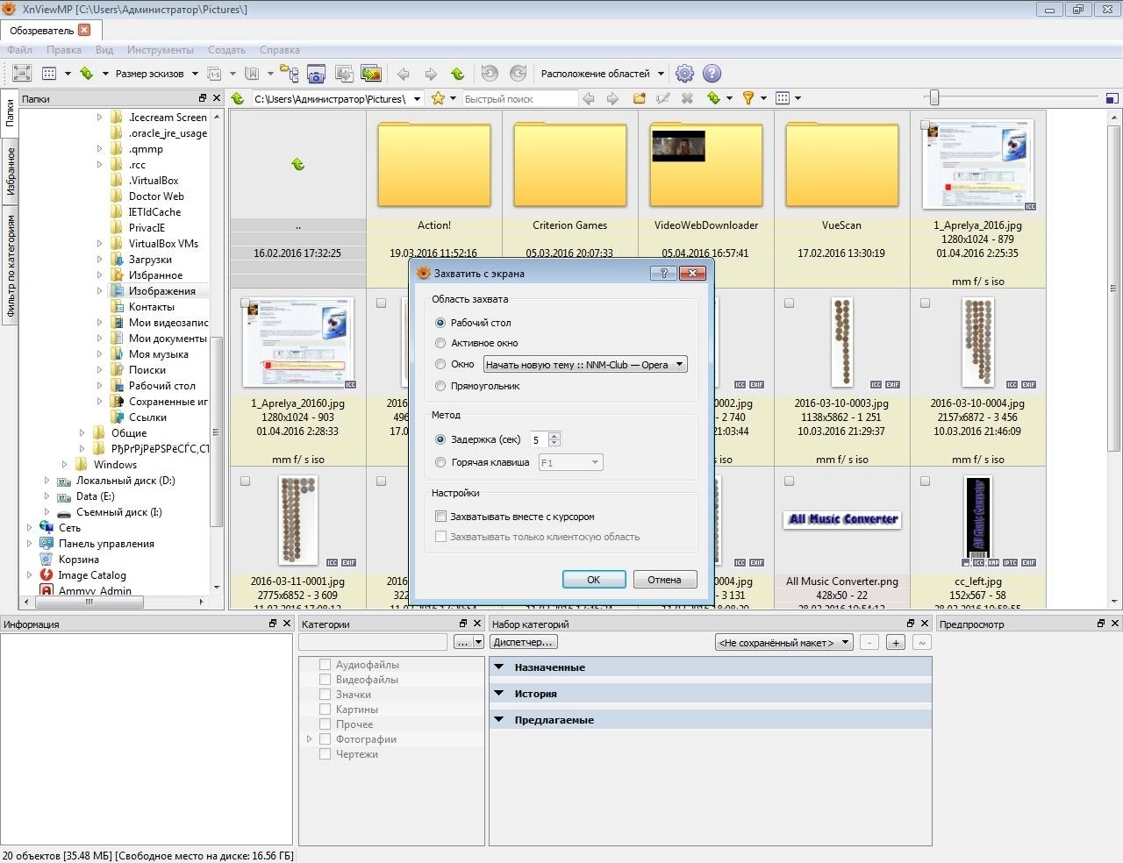
Task: Open the batch convert icon
Action: coord(344,74)
